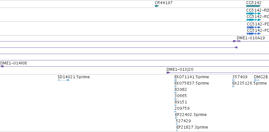Click the DMG2B EST glyph
Screen dimensions: 269x132
[257, 80]
